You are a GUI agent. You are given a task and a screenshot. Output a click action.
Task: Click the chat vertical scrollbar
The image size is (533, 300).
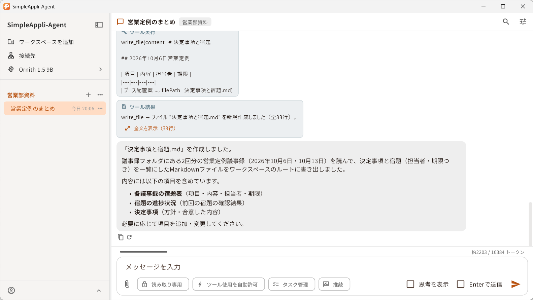531,224
